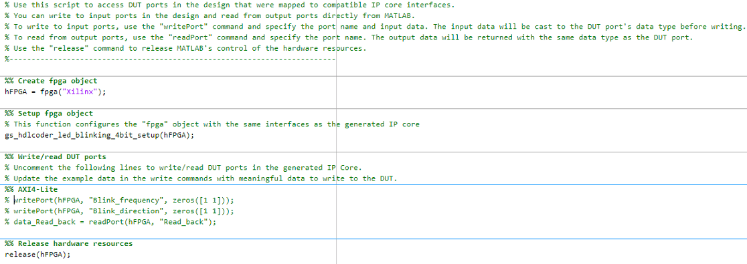Click the "%% AXI4-Lite" section header
The width and height of the screenshot is (747, 264).
pyautogui.click(x=31, y=189)
